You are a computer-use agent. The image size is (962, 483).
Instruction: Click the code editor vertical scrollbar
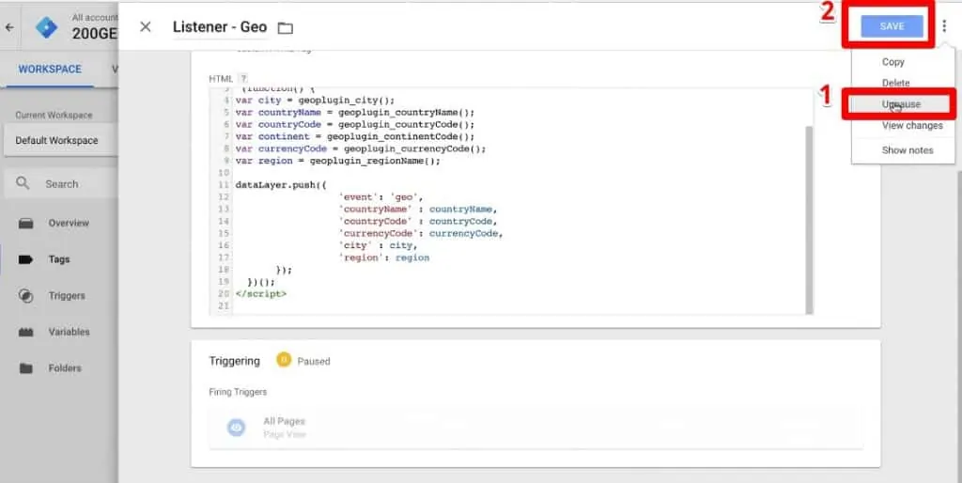pyautogui.click(x=809, y=218)
